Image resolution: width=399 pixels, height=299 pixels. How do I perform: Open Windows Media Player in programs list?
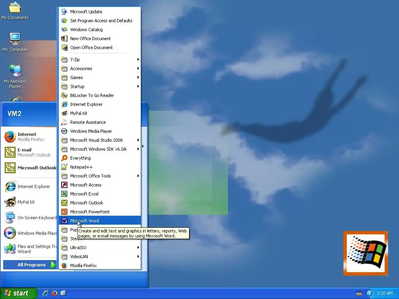[x=100, y=131]
